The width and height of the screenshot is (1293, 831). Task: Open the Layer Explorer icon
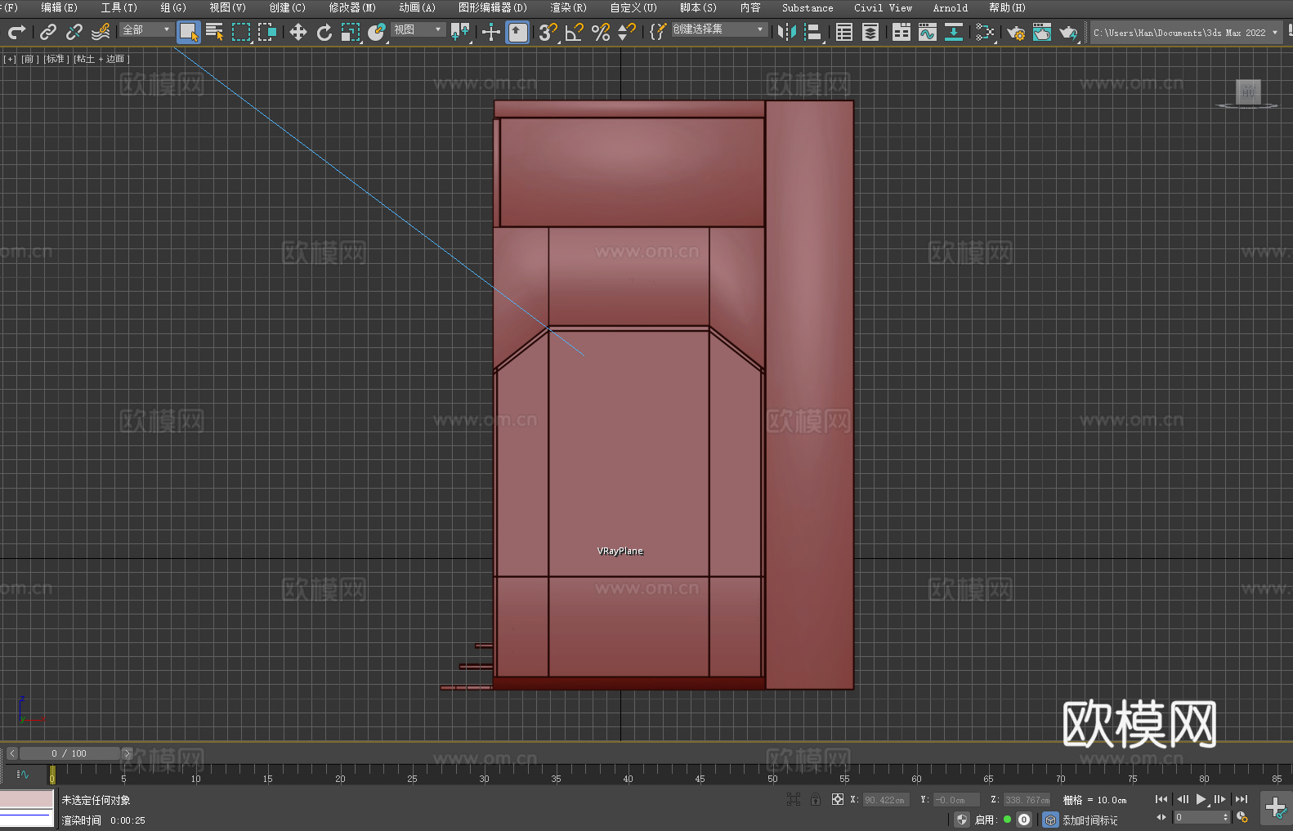tap(870, 32)
